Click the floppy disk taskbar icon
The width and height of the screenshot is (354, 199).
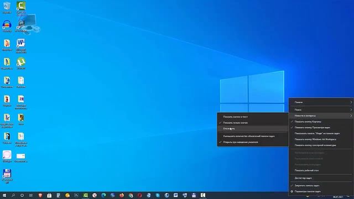click(194, 195)
